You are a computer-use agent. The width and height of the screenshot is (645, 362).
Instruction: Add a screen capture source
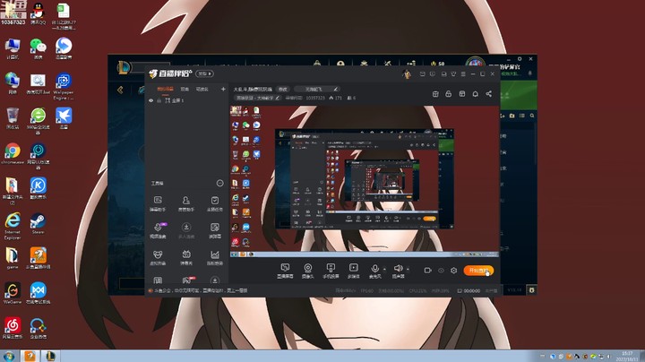coord(285,271)
